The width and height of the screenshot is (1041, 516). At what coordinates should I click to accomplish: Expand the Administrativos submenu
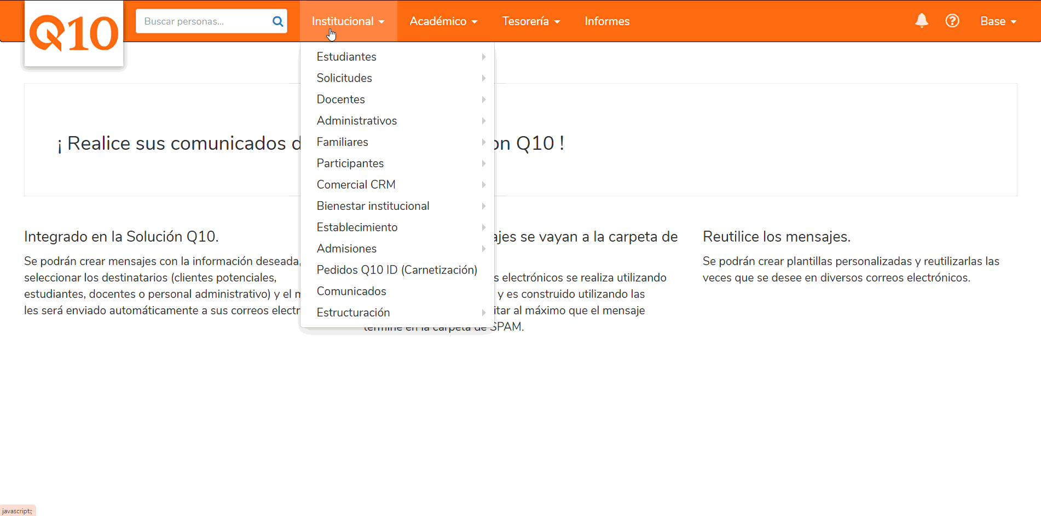tap(397, 121)
